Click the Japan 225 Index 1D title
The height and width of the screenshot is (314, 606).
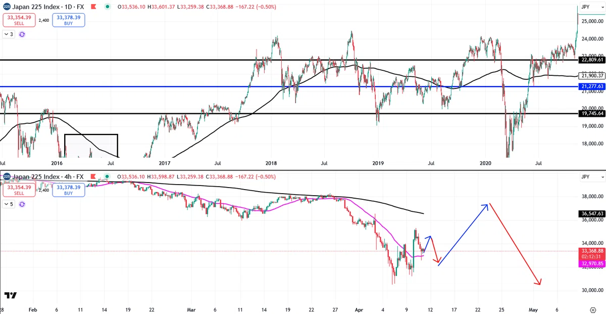pos(47,7)
